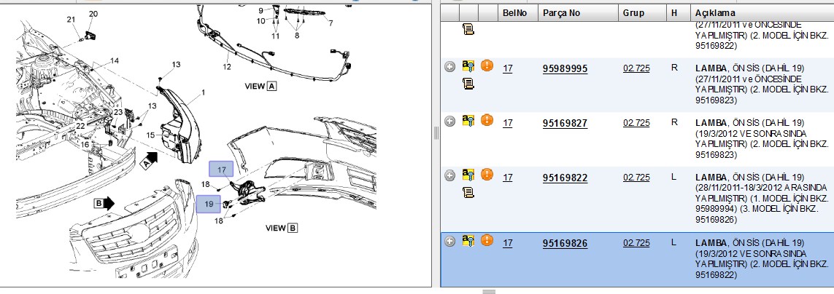Open part number link 95169822
Image resolution: width=834 pixels, height=294 pixels.
tap(565, 178)
